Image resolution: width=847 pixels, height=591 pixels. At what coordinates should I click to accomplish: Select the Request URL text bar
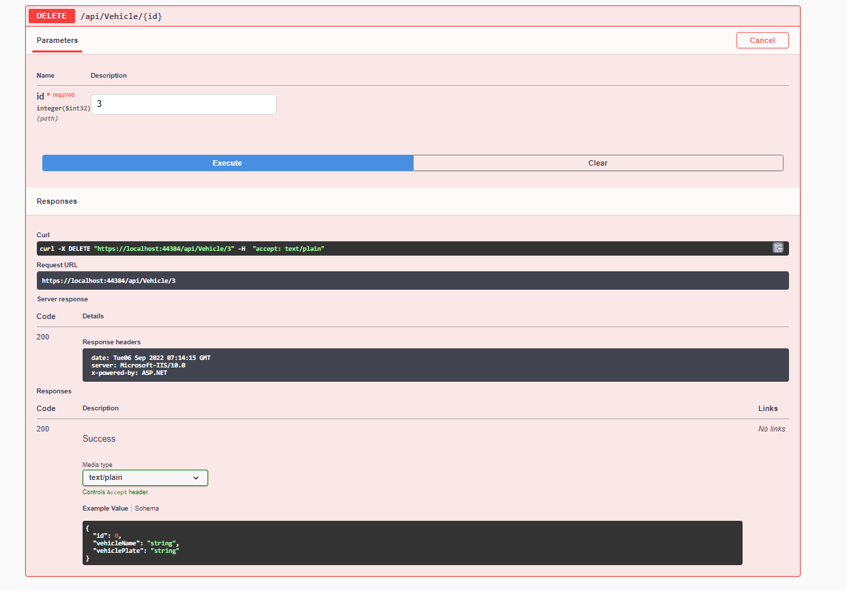tap(412, 280)
